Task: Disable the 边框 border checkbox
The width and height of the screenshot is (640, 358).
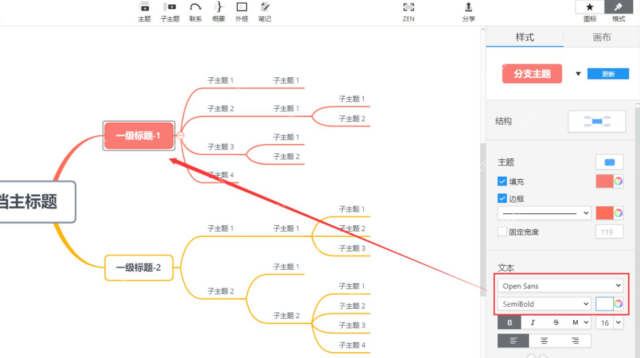Action: click(x=502, y=198)
